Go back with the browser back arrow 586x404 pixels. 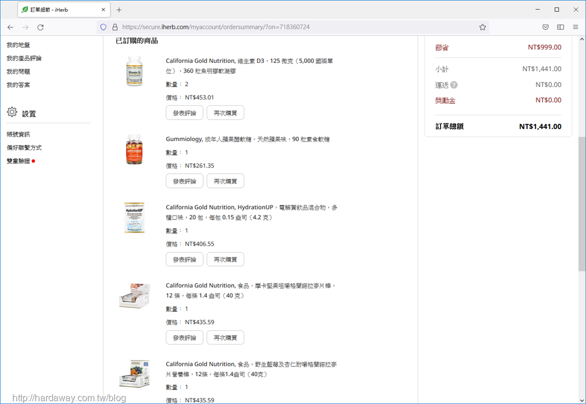pyautogui.click(x=10, y=27)
